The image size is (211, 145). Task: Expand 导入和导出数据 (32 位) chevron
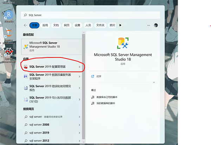coord(79,99)
